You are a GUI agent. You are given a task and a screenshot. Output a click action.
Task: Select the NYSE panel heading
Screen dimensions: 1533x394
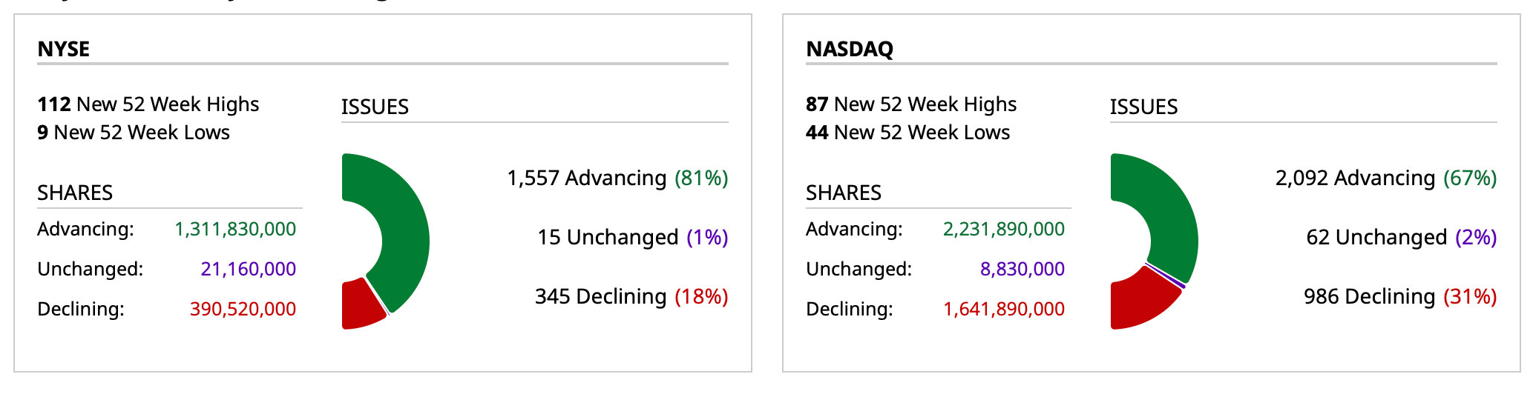coord(64,49)
